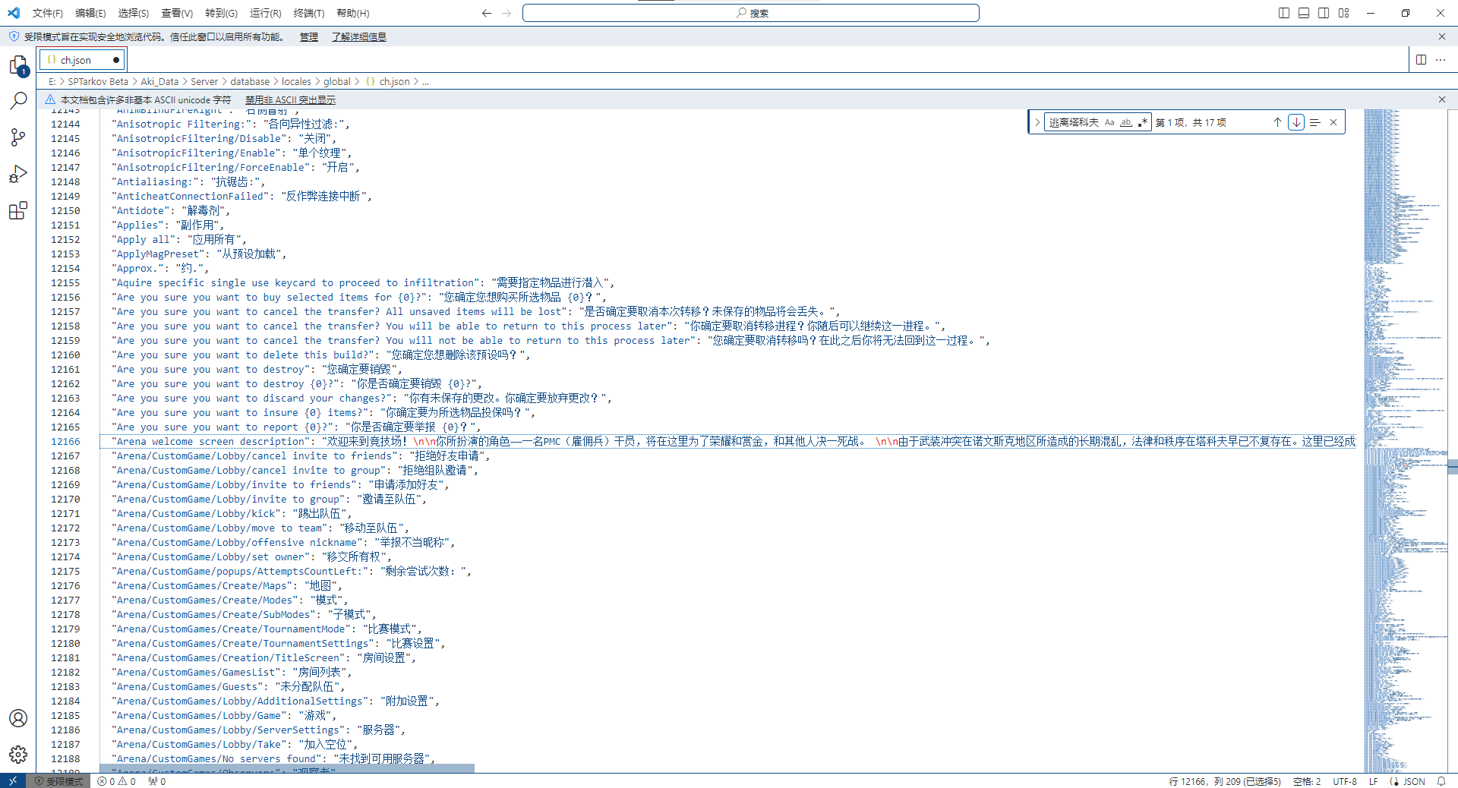Open the 终端(T) menu

pyautogui.click(x=308, y=13)
